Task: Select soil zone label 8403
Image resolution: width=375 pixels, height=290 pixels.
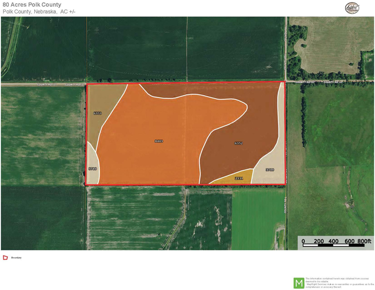Action: pos(159,141)
